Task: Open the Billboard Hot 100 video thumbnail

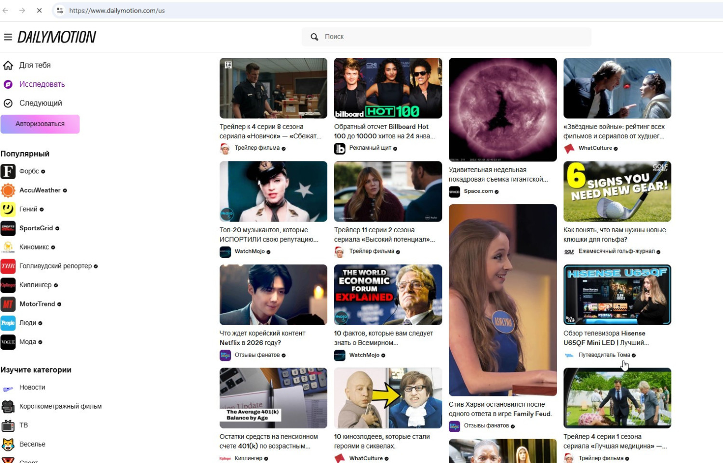Action: 388,88
